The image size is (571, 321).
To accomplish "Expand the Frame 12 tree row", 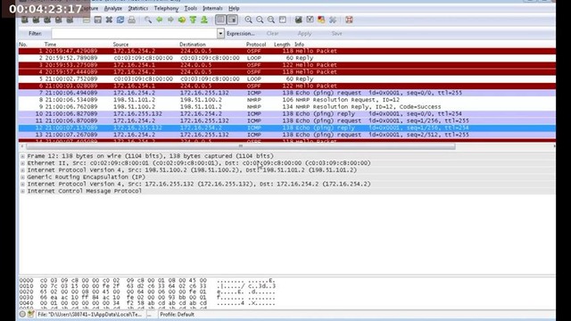I will click(x=22, y=156).
